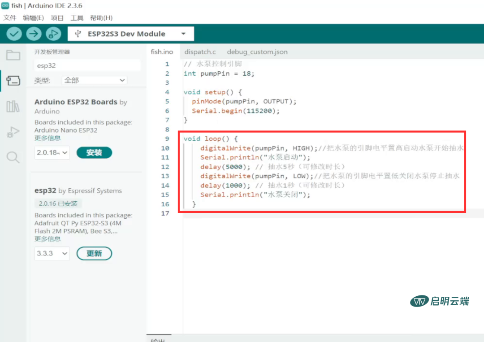Image resolution: width=484 pixels, height=342 pixels.
Task: Open the Library Manager sidebar icon
Action: click(13, 106)
